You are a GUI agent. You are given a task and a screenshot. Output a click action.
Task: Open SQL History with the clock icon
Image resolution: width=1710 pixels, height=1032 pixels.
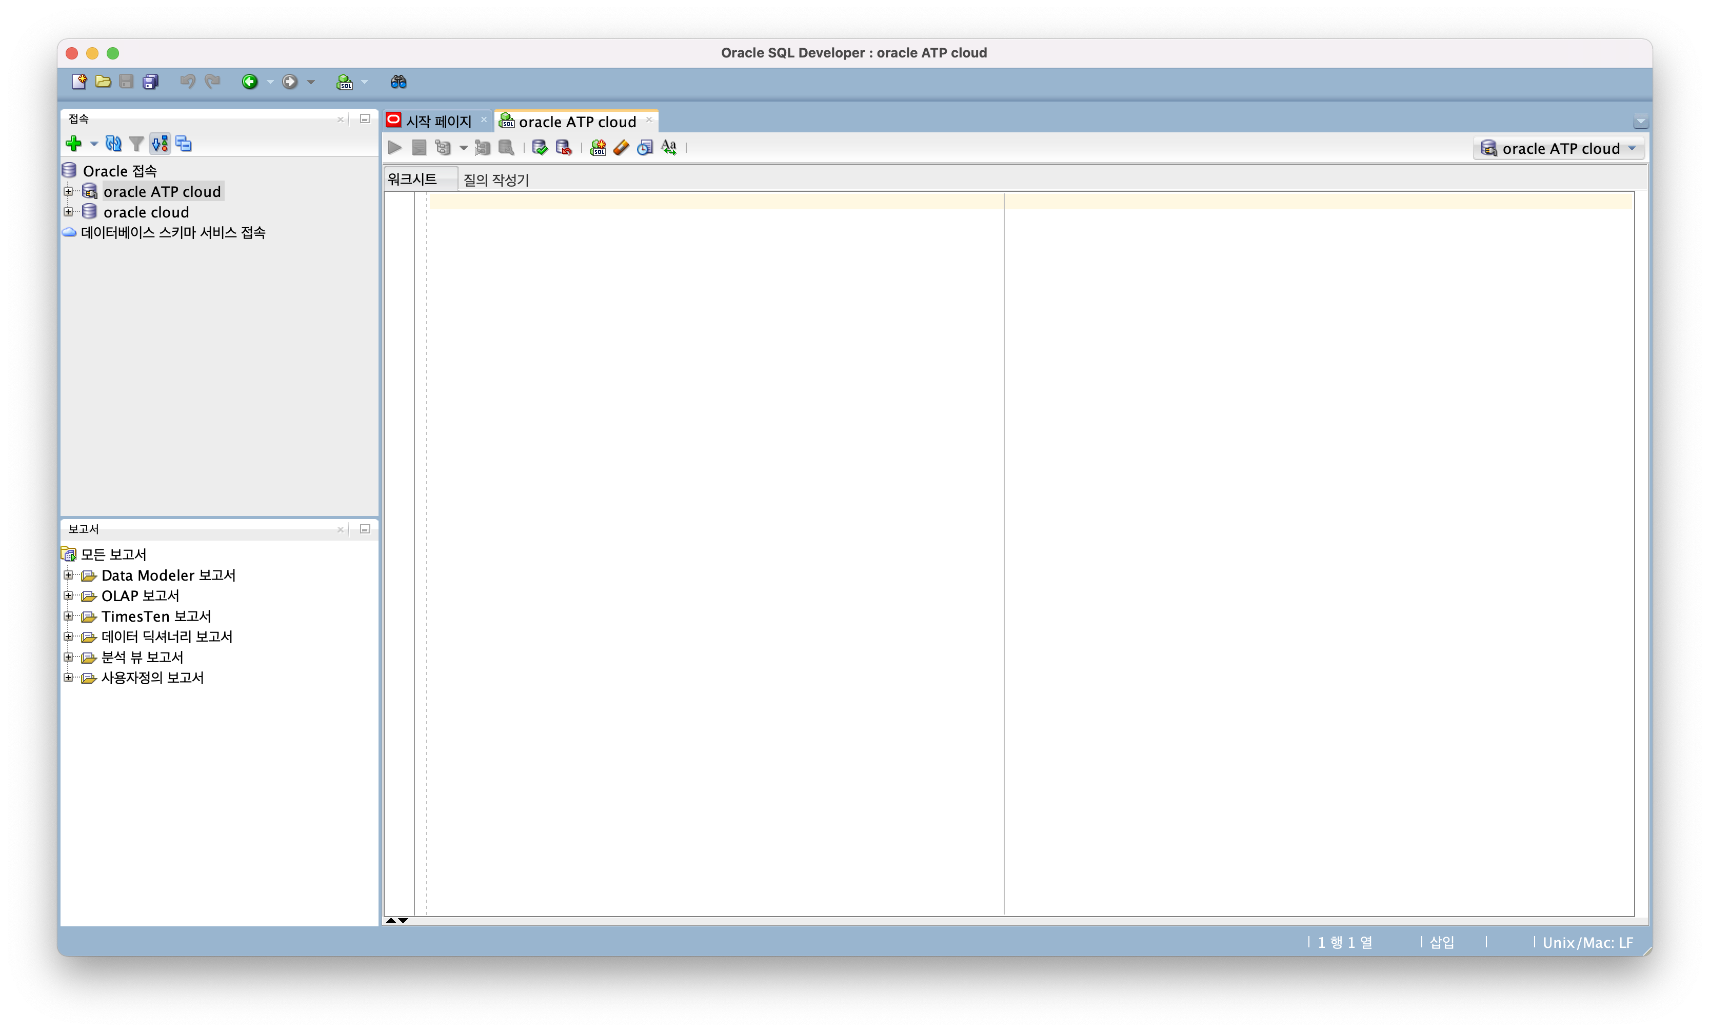645,147
